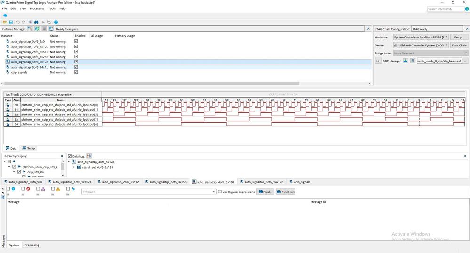Expand the signal_set_4of6_5x128 tree node

[x=73, y=167]
